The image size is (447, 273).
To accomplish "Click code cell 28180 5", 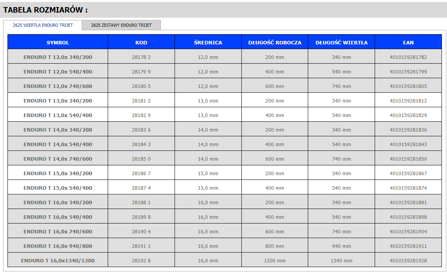I will [x=141, y=86].
